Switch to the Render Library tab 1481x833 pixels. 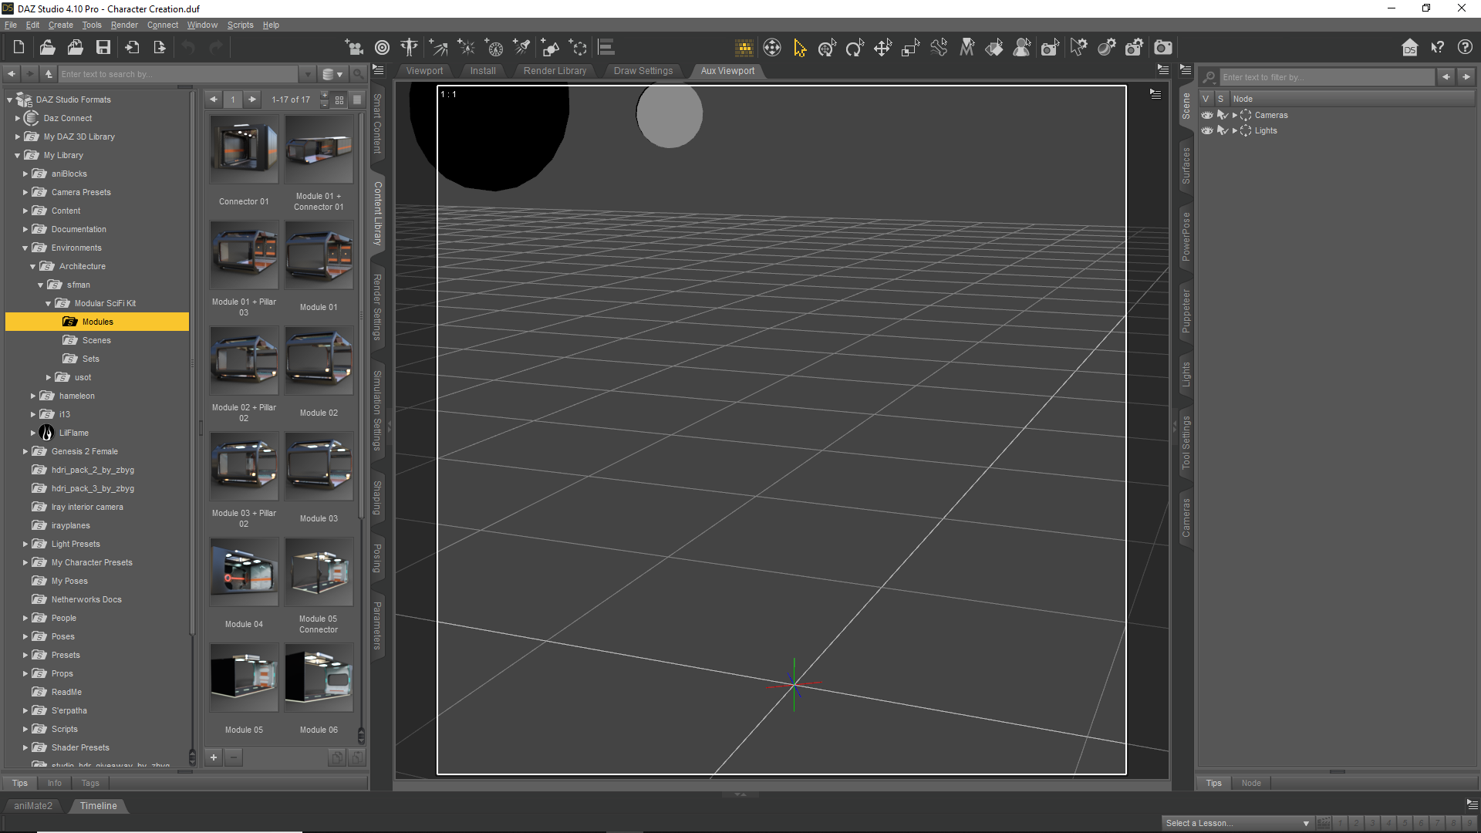555,71
